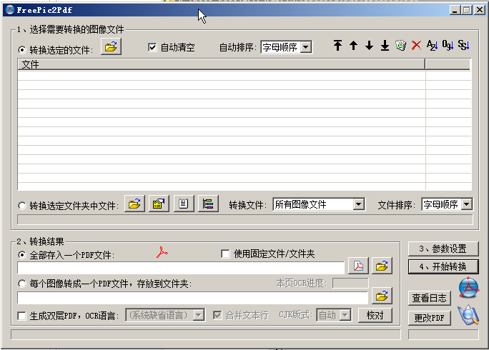This screenshot has width=489, height=350.
Task: Click the blue globe Acrobat icon
Action: (468, 287)
